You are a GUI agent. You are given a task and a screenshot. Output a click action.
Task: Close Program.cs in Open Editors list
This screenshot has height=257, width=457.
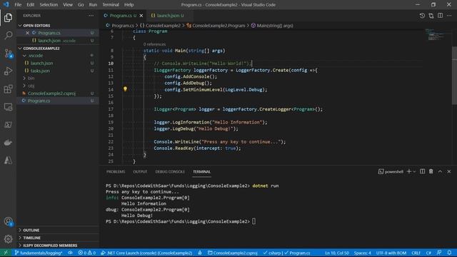(x=27, y=33)
